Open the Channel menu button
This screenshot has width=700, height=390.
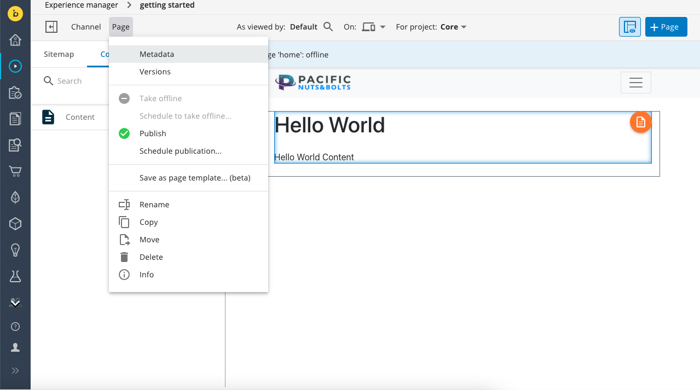click(86, 27)
